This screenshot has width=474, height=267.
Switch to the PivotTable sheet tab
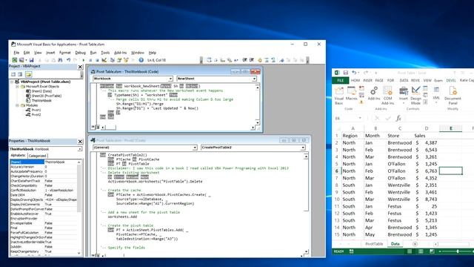tap(374, 244)
